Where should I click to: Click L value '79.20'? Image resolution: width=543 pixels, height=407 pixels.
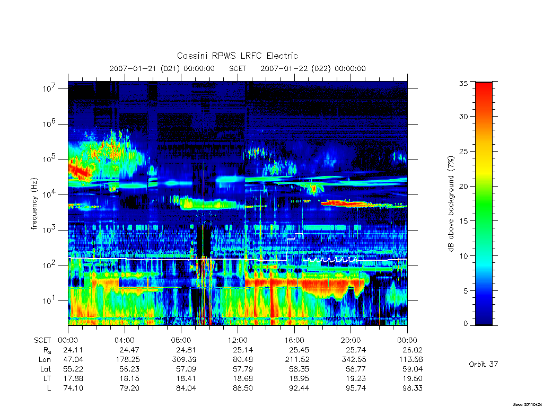(129, 388)
